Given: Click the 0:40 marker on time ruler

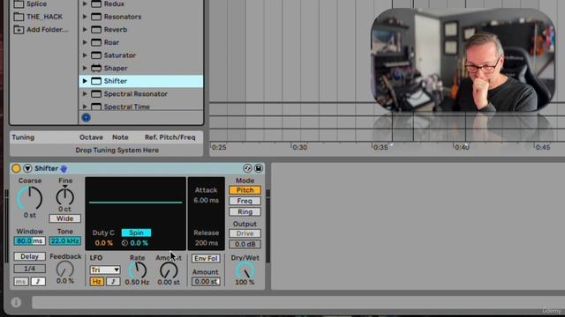Looking at the screenshot, I should (462, 147).
